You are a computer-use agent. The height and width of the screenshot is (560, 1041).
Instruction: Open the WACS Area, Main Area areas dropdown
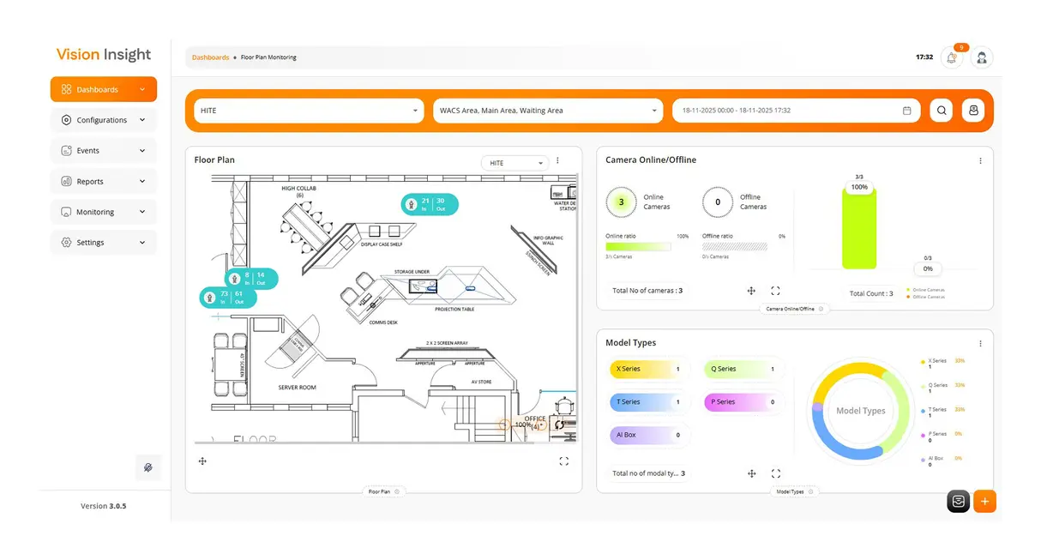point(548,111)
